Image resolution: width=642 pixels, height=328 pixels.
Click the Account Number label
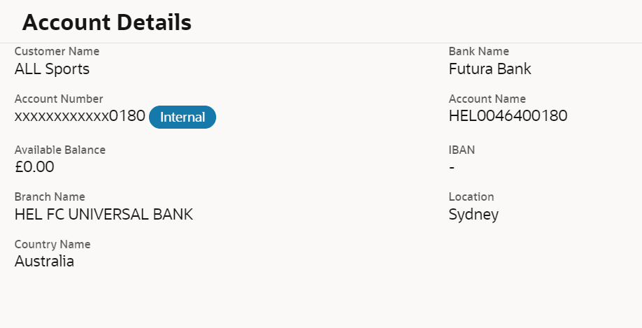(x=59, y=99)
